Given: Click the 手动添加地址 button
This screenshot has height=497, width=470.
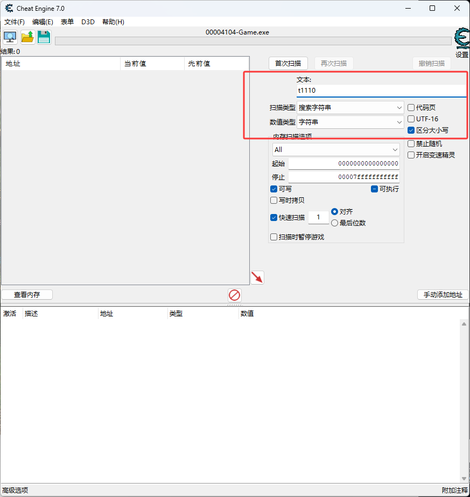Looking at the screenshot, I should (443, 295).
